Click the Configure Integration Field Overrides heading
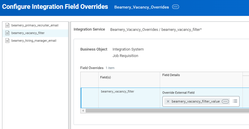 click(x=55, y=7)
